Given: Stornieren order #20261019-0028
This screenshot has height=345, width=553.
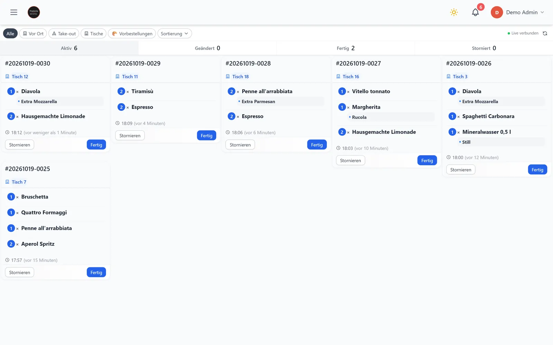Looking at the screenshot, I should click(x=240, y=145).
